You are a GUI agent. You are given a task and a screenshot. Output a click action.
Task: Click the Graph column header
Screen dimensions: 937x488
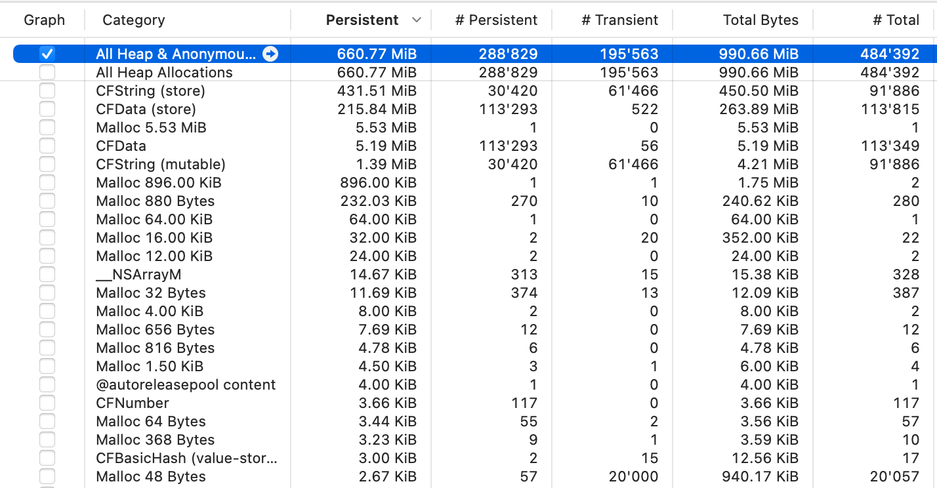[44, 20]
